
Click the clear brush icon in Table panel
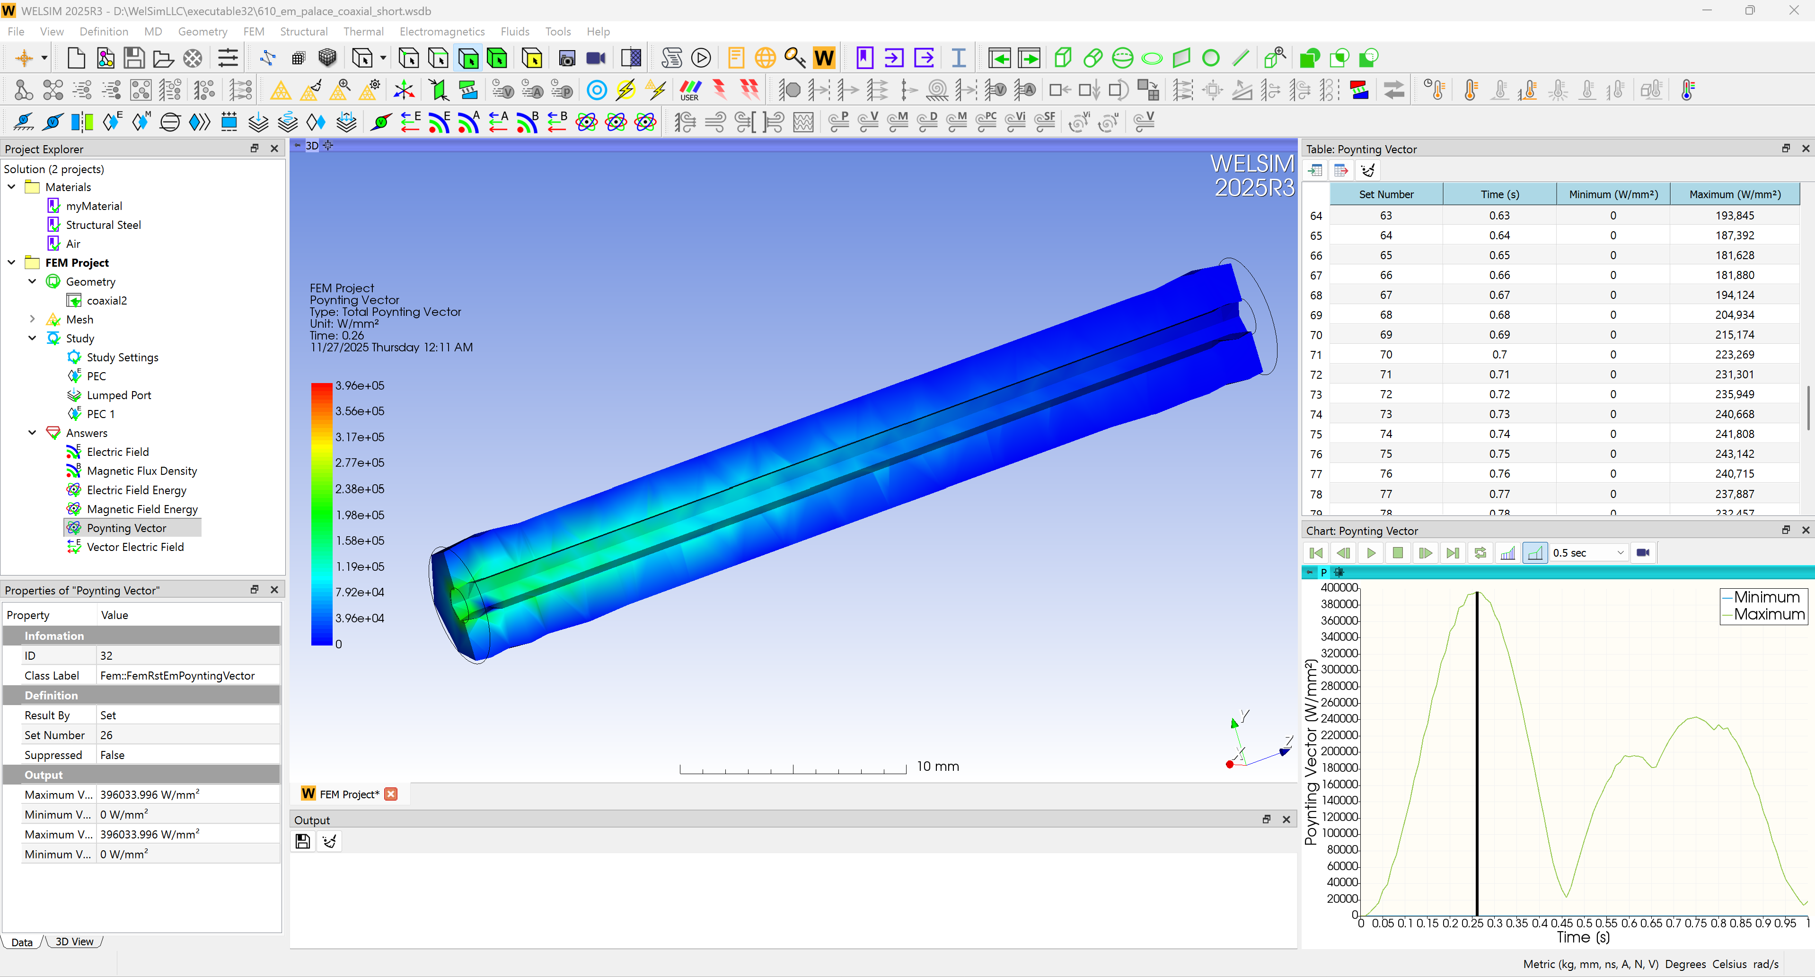pyautogui.click(x=1367, y=170)
